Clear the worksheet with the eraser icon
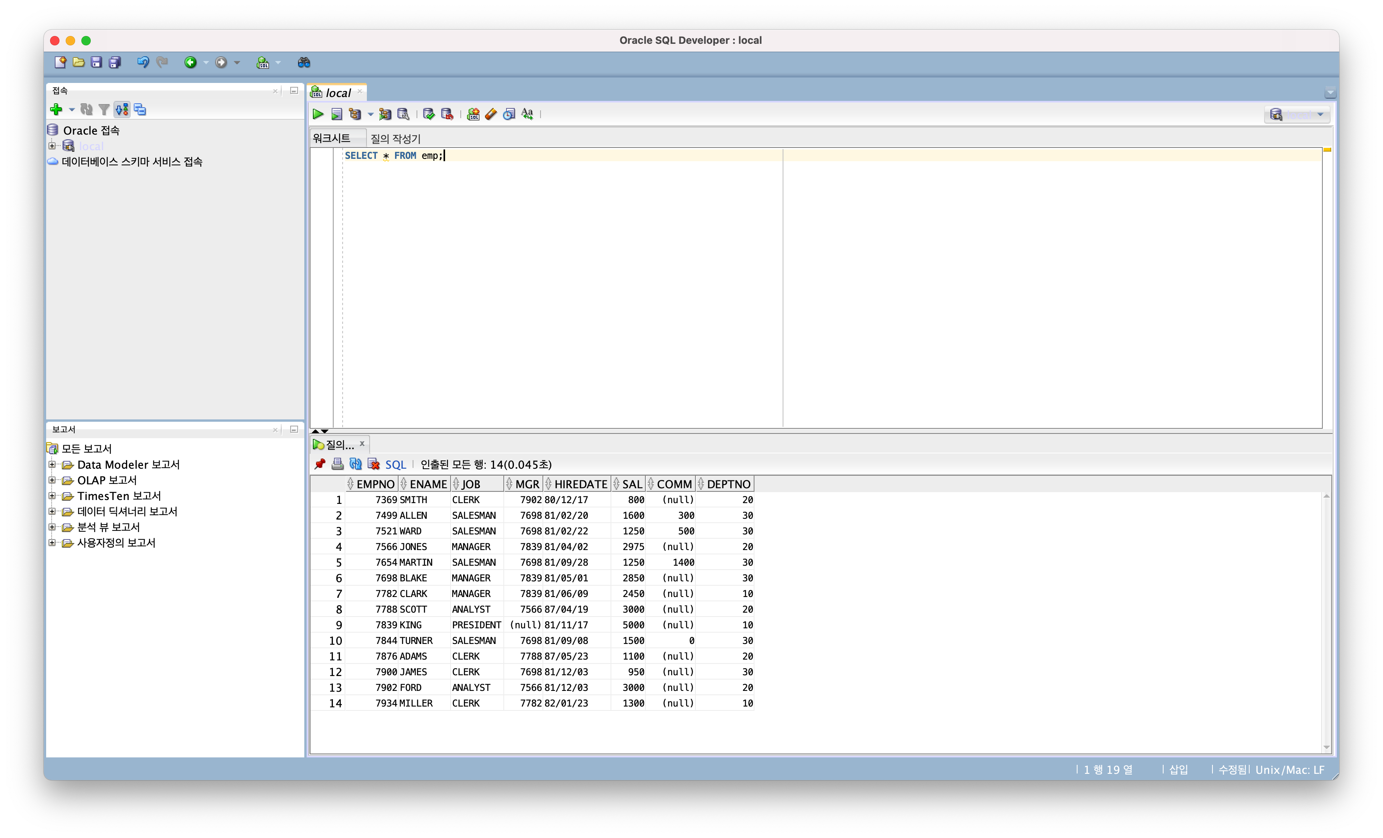 [490, 114]
